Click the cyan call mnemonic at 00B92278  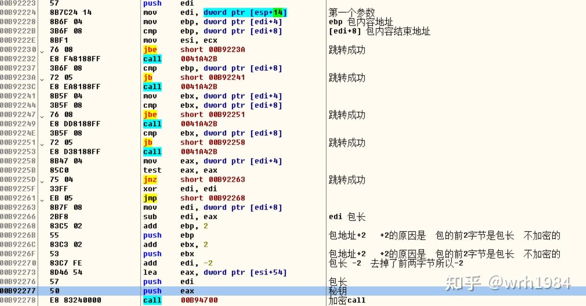(x=152, y=300)
